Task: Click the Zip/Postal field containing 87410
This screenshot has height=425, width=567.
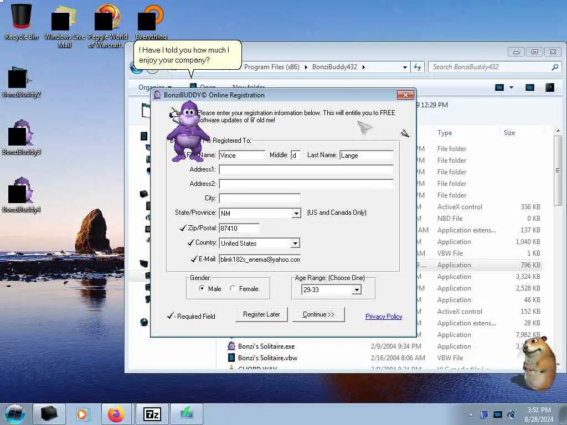Action: point(239,228)
